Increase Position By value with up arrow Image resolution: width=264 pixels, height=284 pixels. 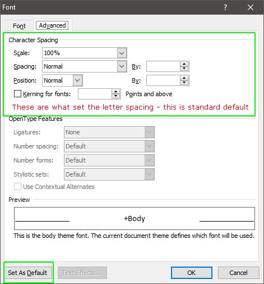point(184,78)
